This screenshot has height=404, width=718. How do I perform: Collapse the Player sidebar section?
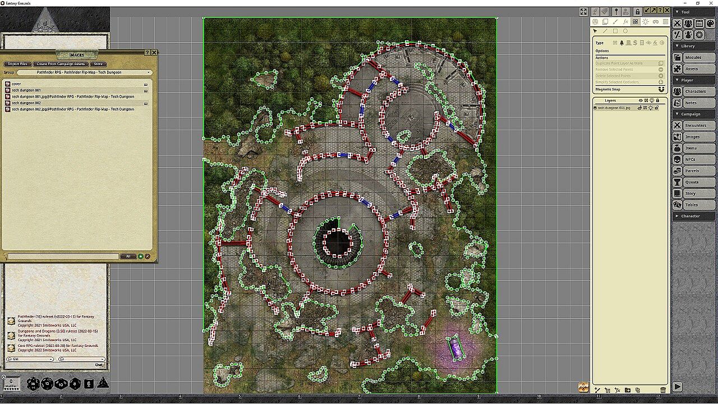pyautogui.click(x=694, y=80)
